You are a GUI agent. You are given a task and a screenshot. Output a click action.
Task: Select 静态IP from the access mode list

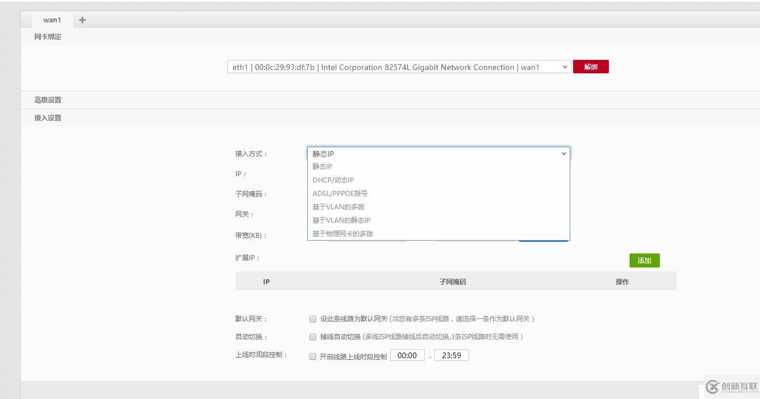pos(322,166)
